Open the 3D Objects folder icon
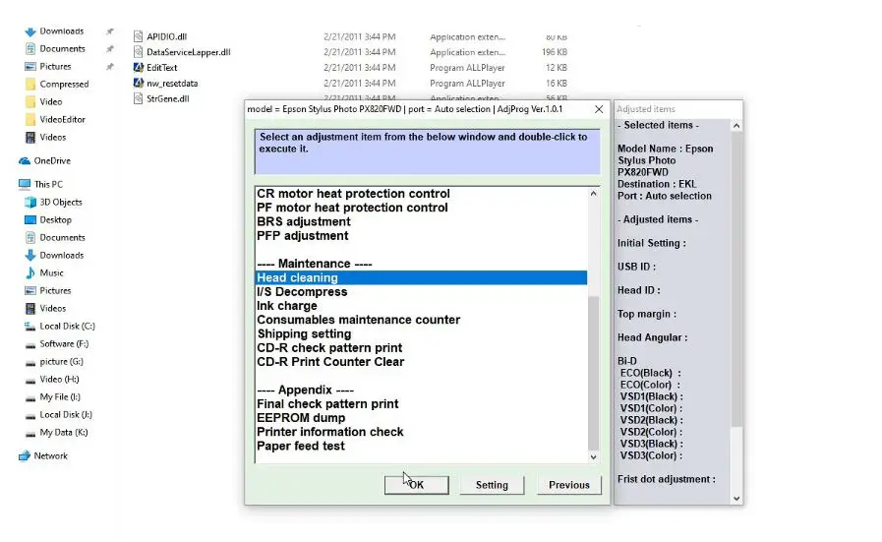Viewport: 882px width, 542px height. (x=30, y=202)
